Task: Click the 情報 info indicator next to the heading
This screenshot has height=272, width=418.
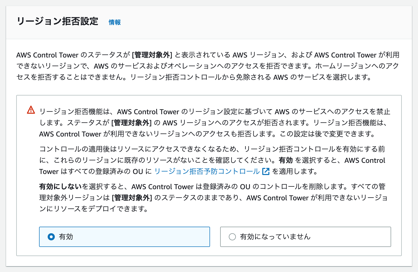Action: coord(114,22)
